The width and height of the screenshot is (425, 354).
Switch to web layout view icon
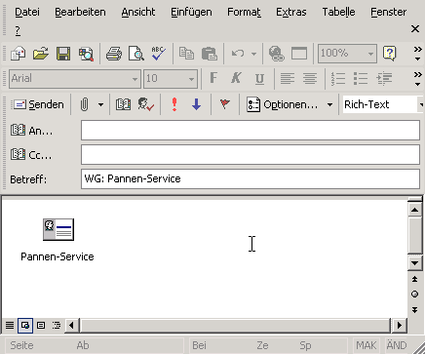[25, 325]
